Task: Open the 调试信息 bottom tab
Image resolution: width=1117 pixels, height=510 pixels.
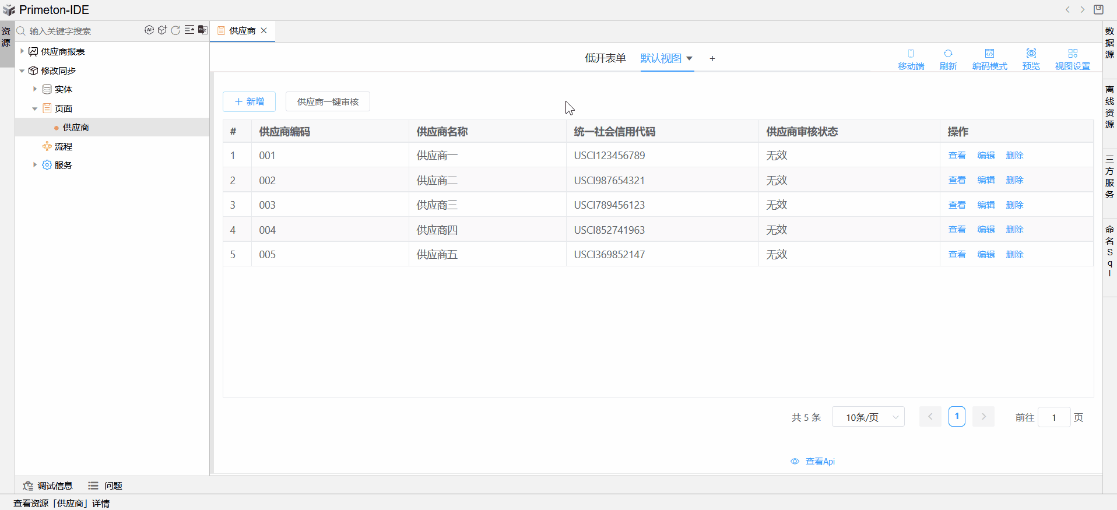Action: pyautogui.click(x=48, y=486)
